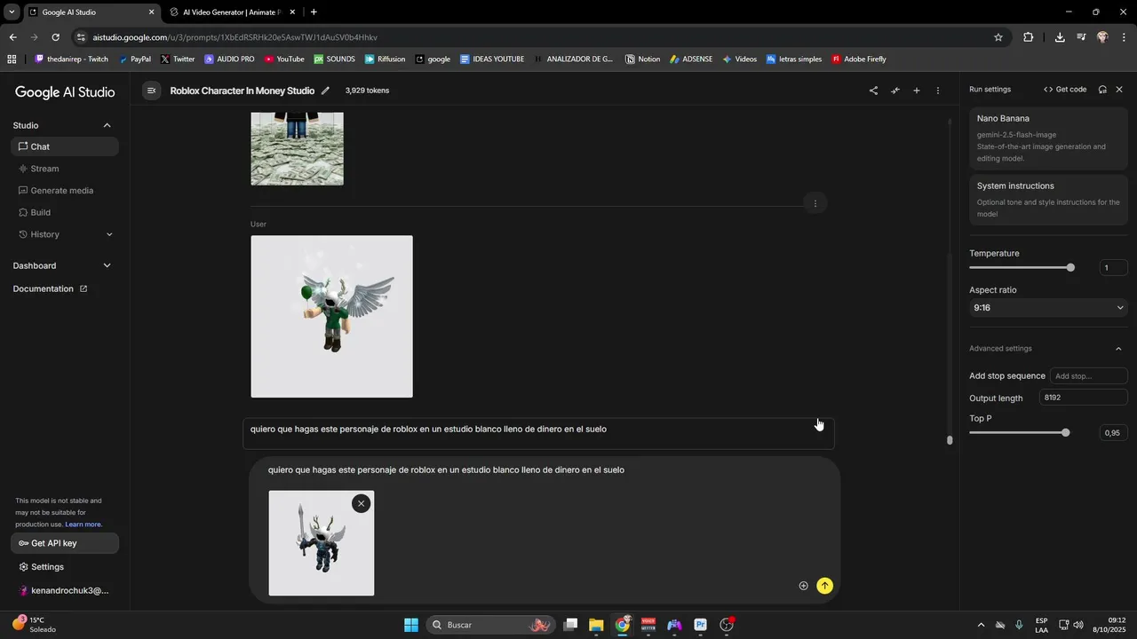Open the winged Roblox character image
This screenshot has width=1137, height=639.
(x=331, y=317)
